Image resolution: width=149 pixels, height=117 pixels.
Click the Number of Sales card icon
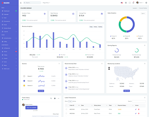[45, 14]
